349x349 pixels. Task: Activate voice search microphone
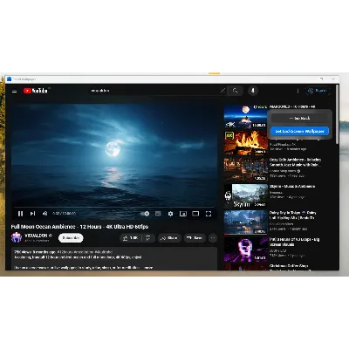253,91
